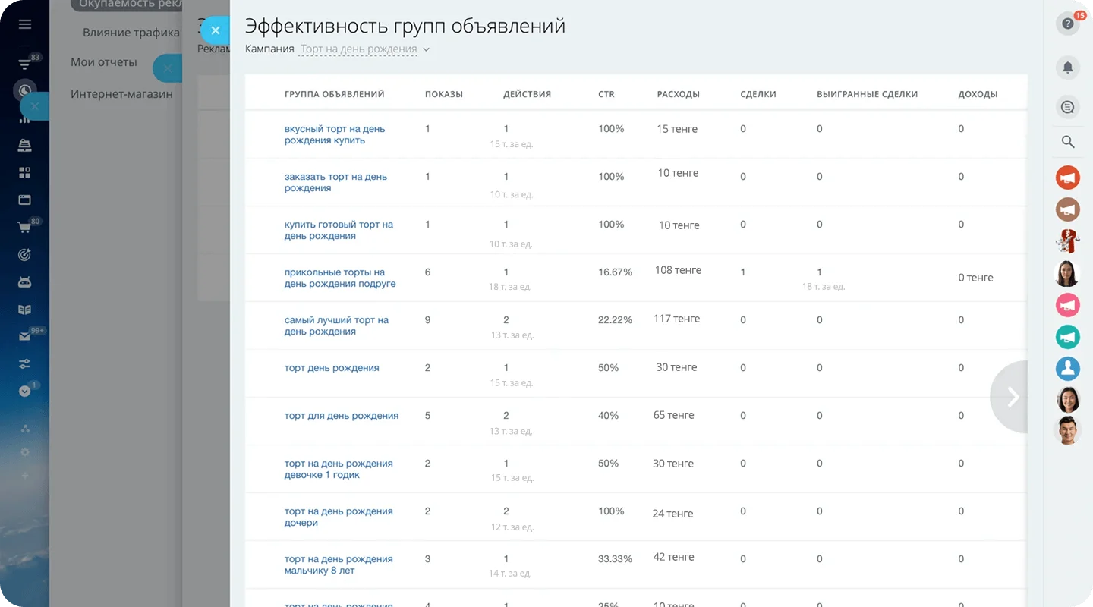Click the '108 тенге' expenses value
Screen dimensions: 1093x607
pos(678,270)
